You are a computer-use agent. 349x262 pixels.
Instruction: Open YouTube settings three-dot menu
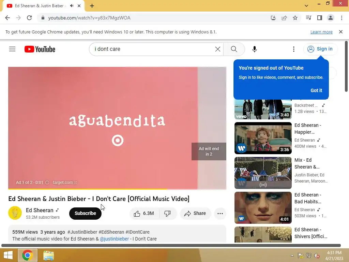tap(293, 49)
